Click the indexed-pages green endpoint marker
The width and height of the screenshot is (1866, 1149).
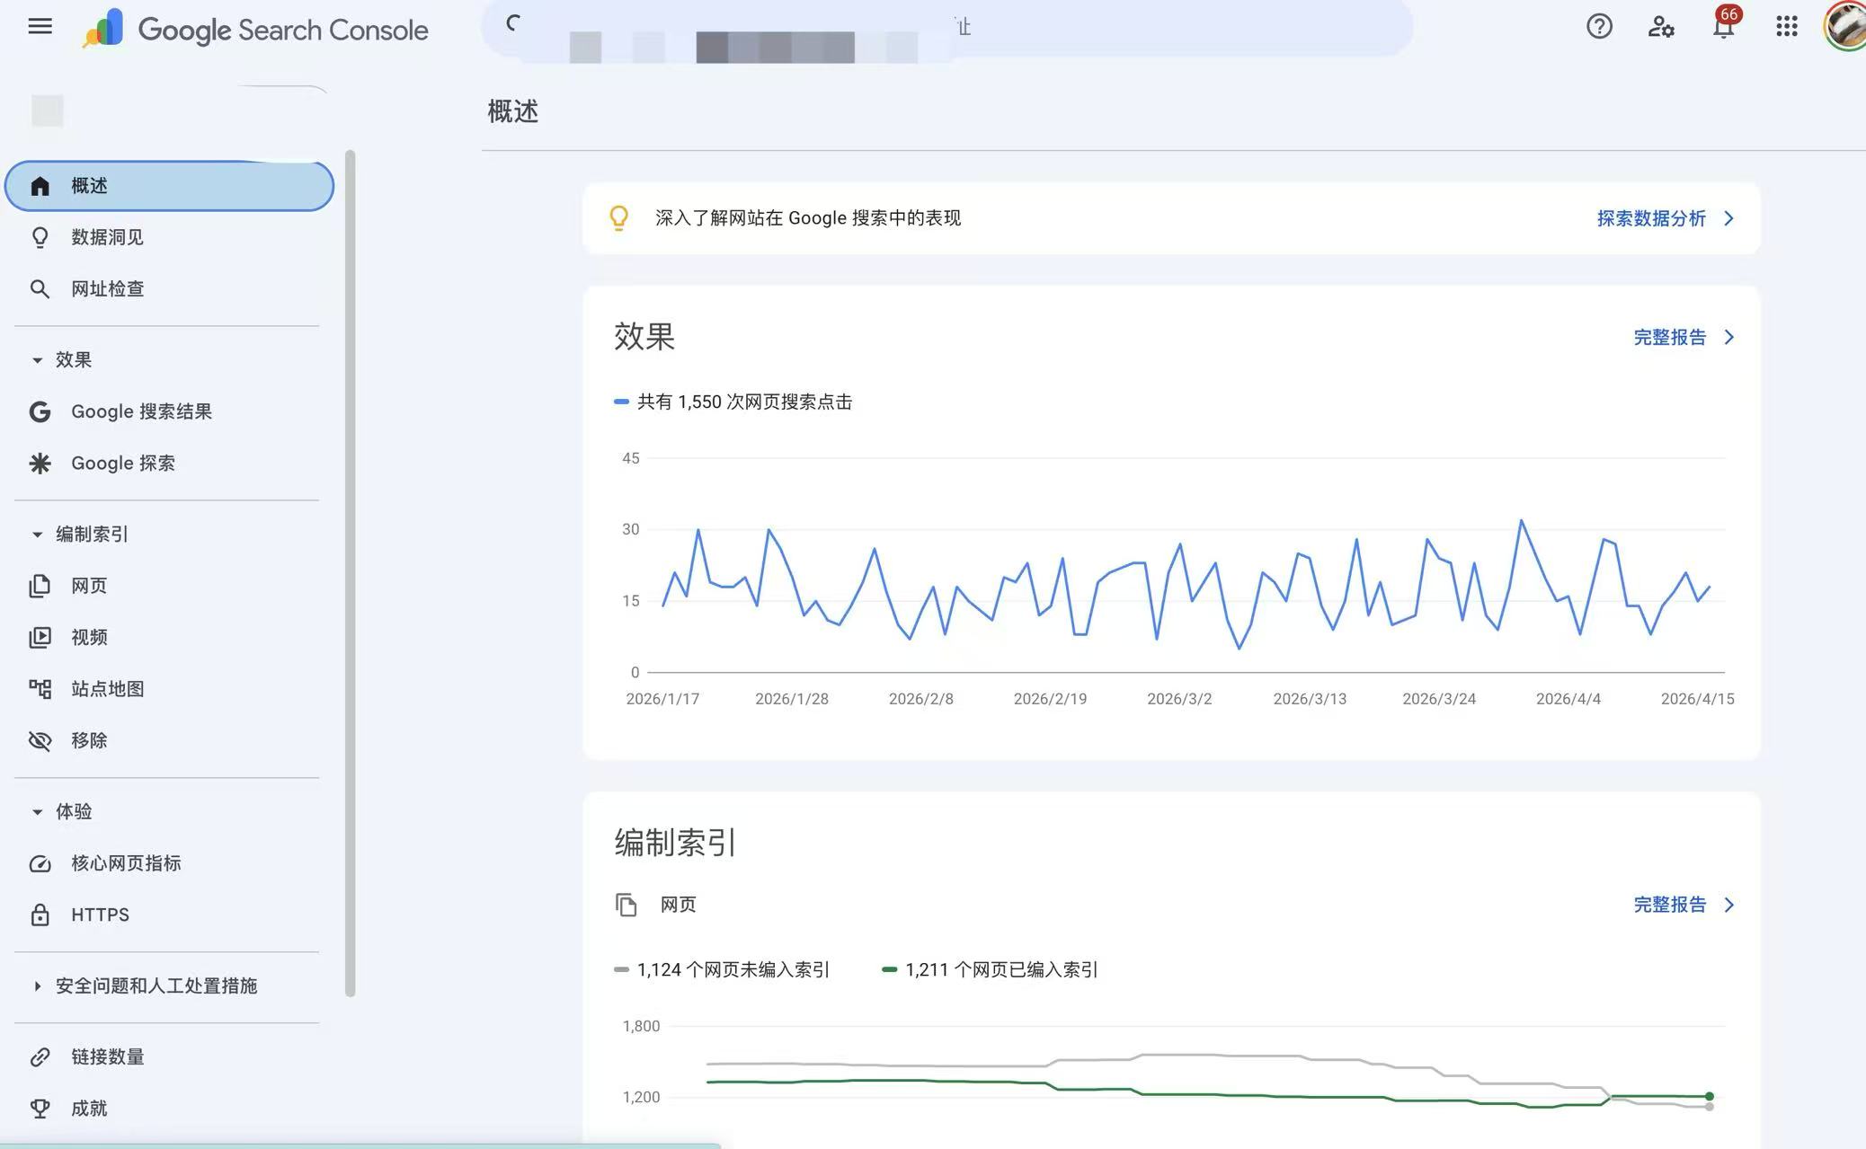click(x=1709, y=1096)
